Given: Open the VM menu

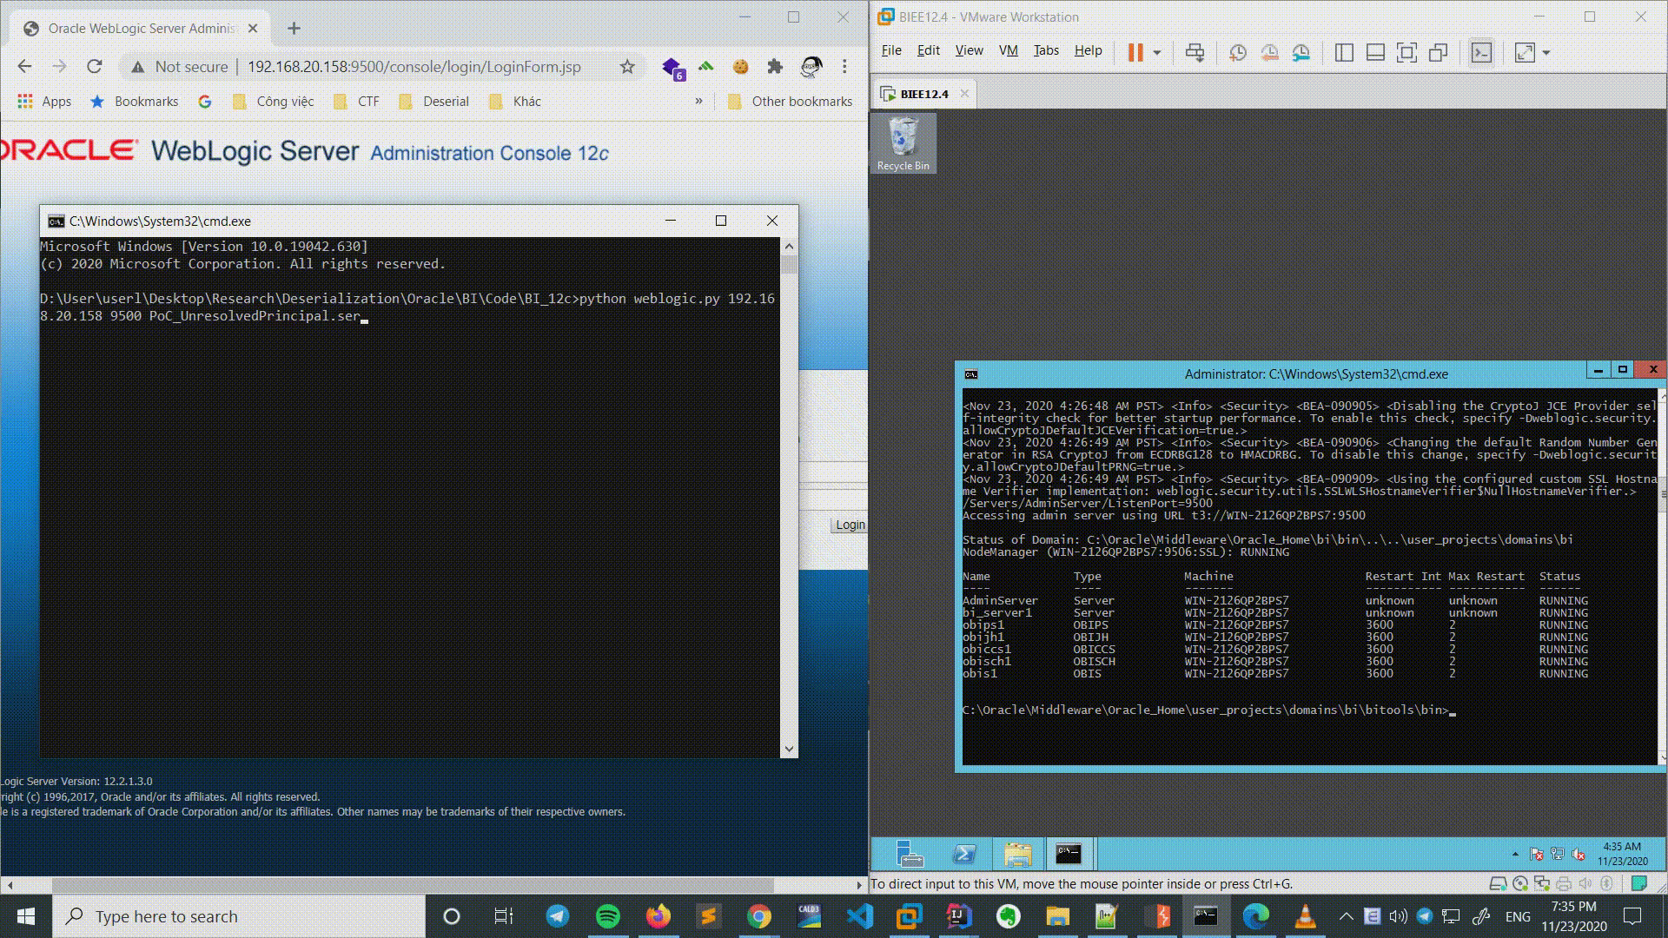Looking at the screenshot, I should coord(1008,50).
